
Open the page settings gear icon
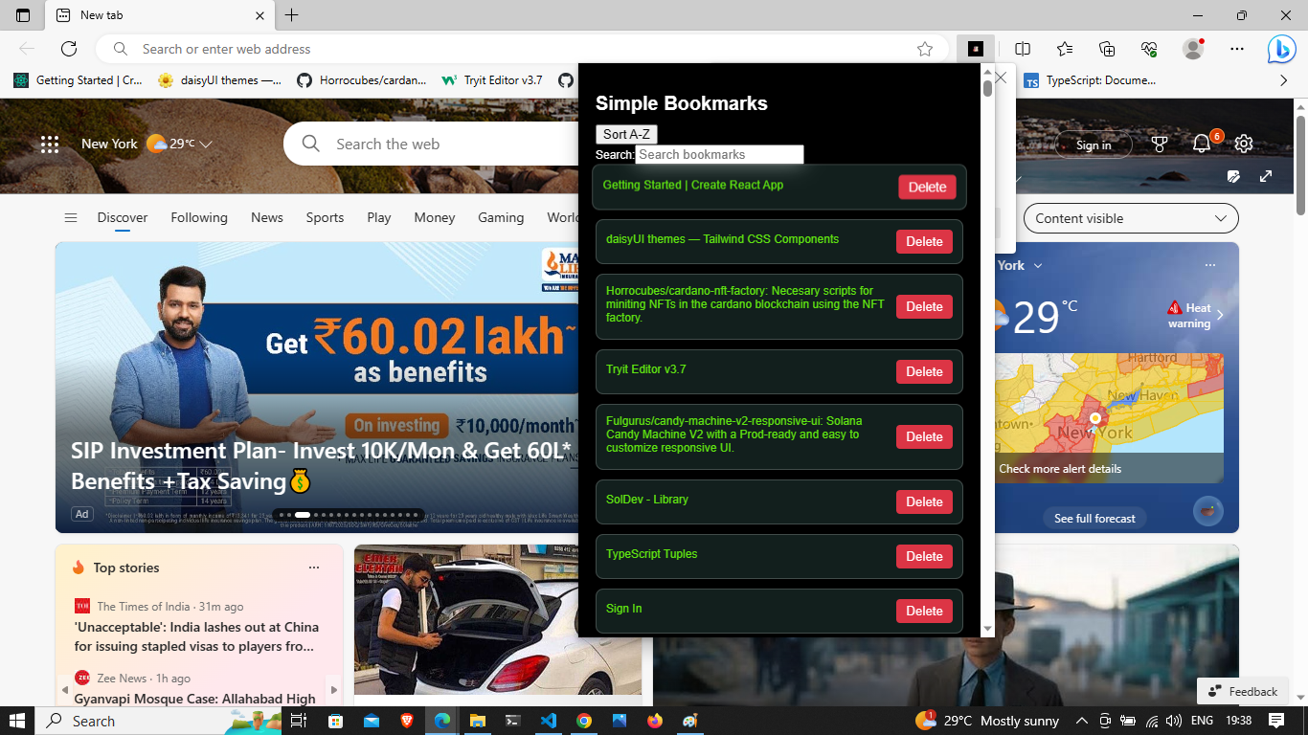[1244, 145]
